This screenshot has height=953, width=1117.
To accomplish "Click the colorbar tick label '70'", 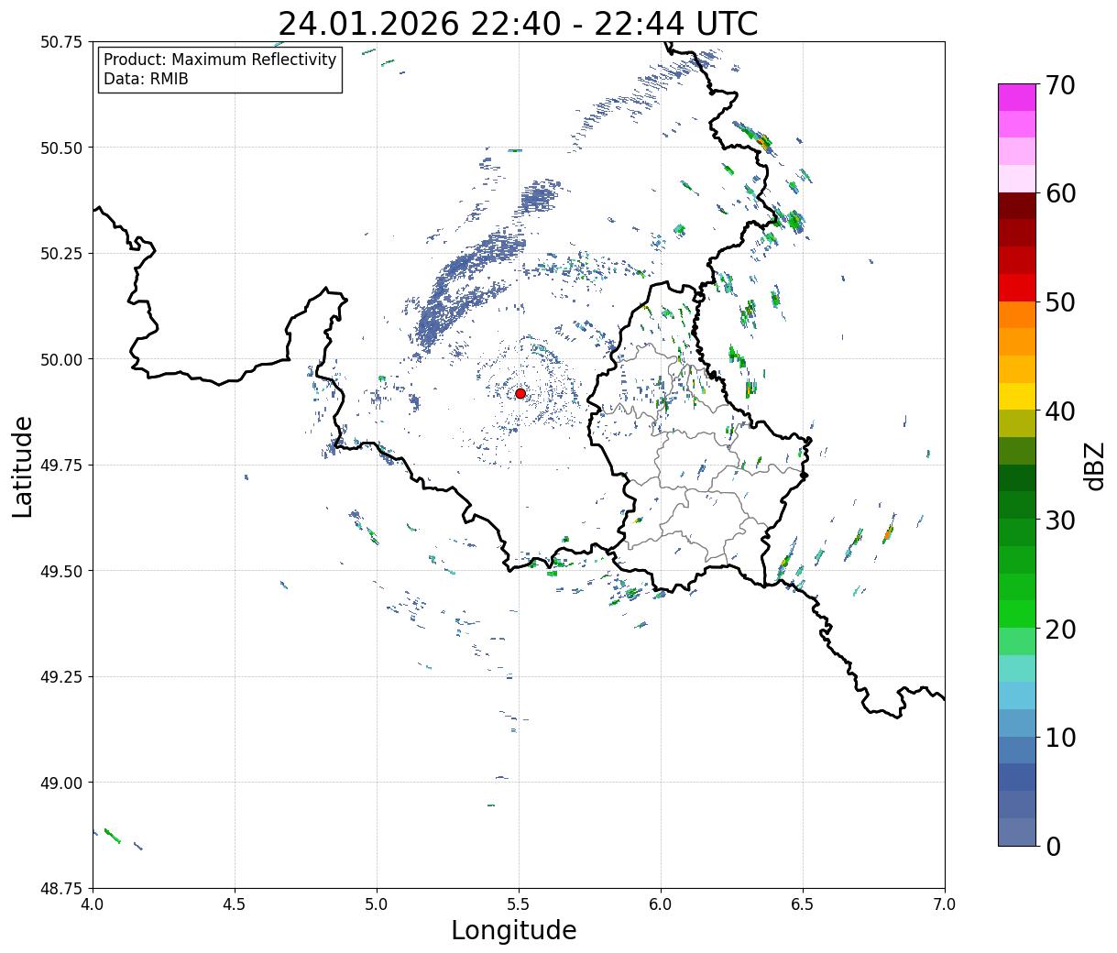I will pyautogui.click(x=1060, y=85).
